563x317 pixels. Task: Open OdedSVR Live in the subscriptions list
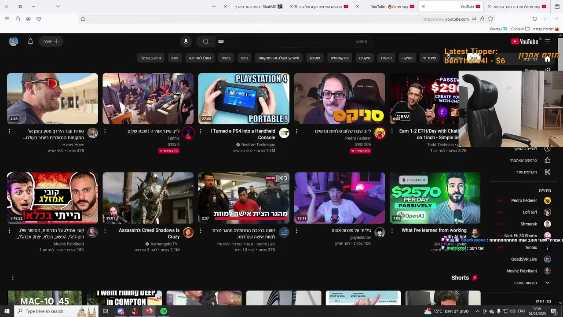pos(524,259)
